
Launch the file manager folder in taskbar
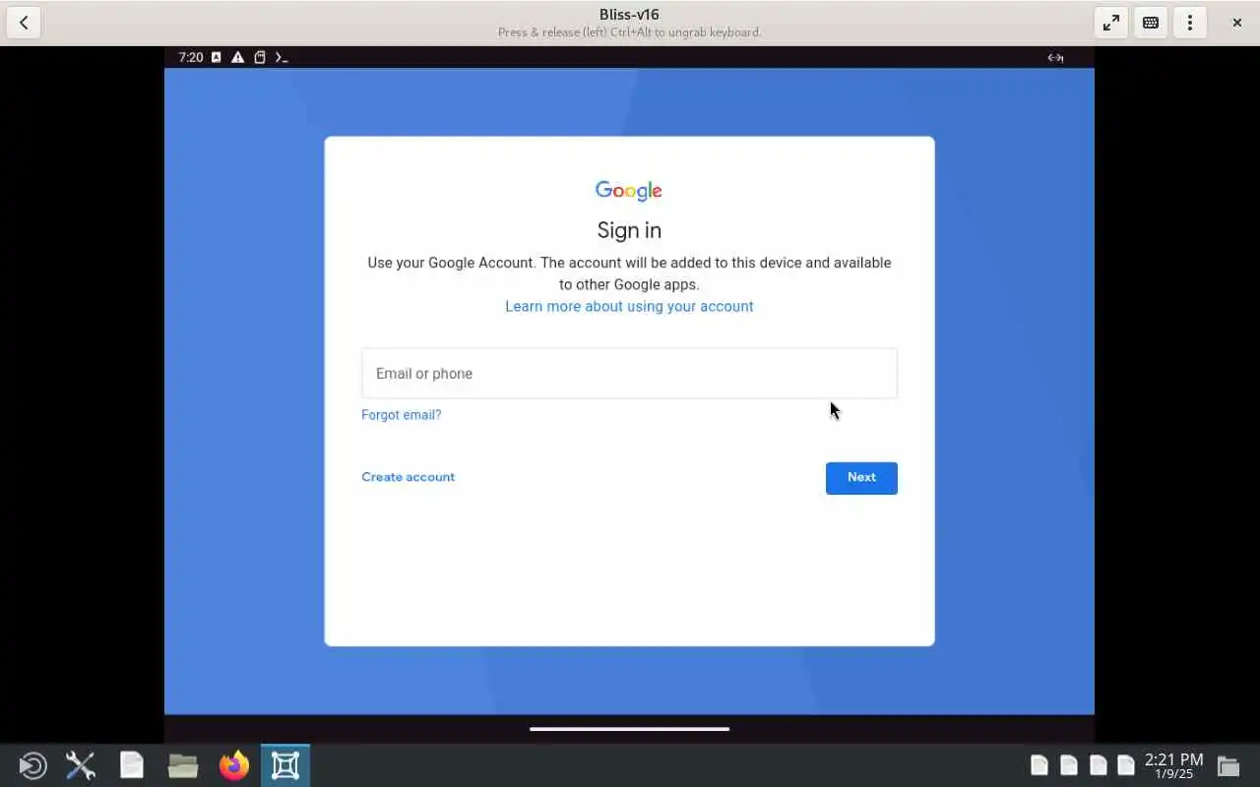click(x=183, y=765)
